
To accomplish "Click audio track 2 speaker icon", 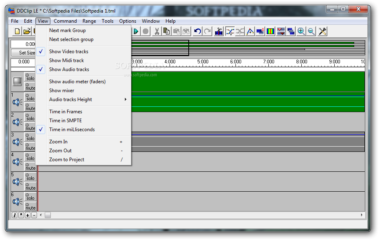I will click(17, 122).
